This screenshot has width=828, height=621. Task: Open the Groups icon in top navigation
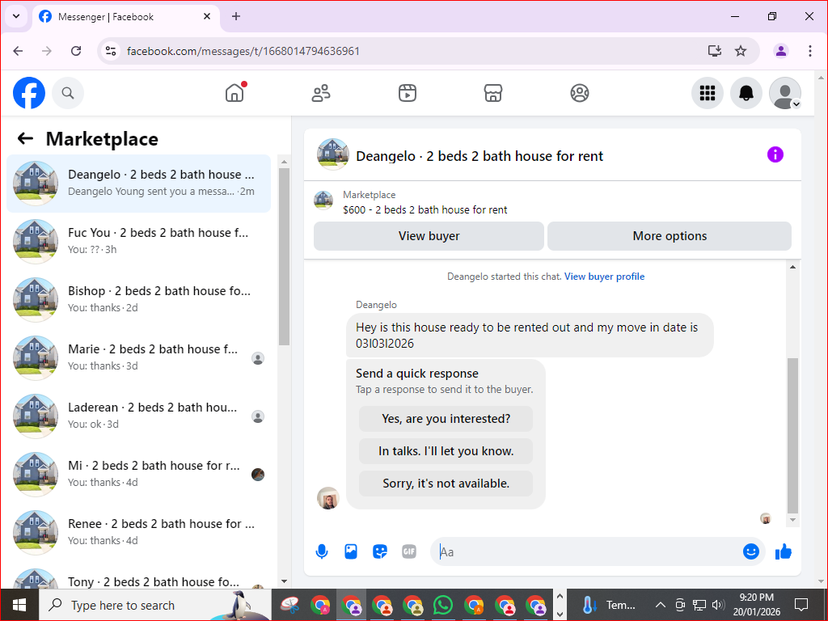point(579,93)
